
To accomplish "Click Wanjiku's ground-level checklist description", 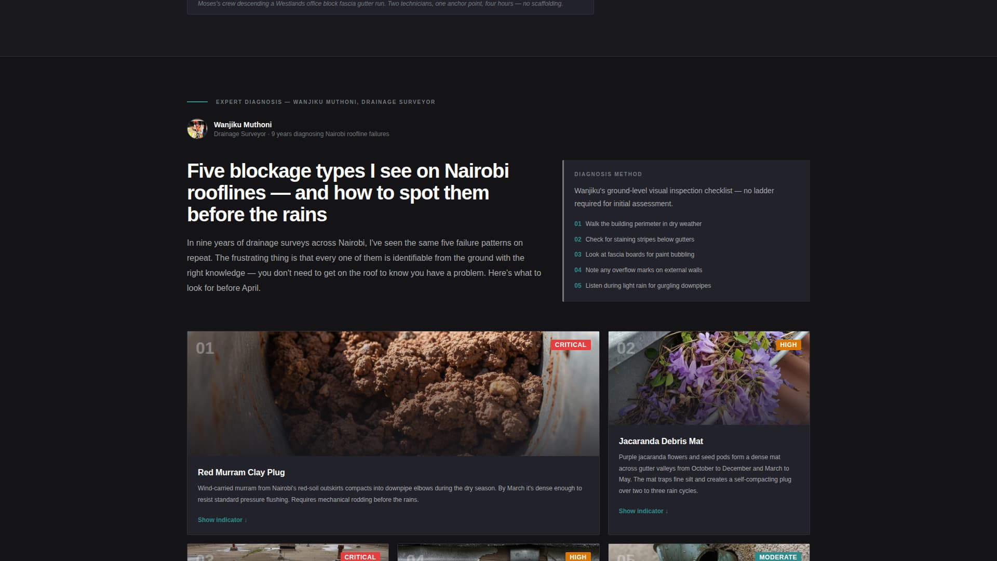I will click(x=674, y=197).
